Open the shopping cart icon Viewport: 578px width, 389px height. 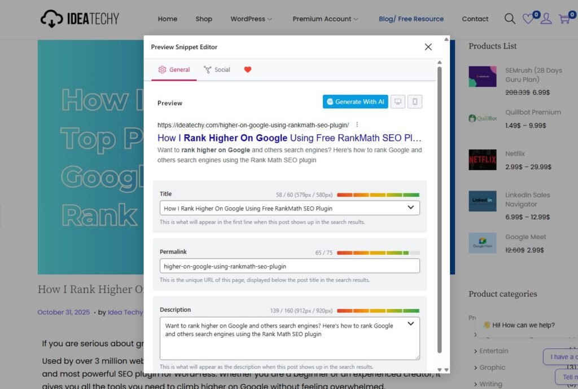coord(564,19)
